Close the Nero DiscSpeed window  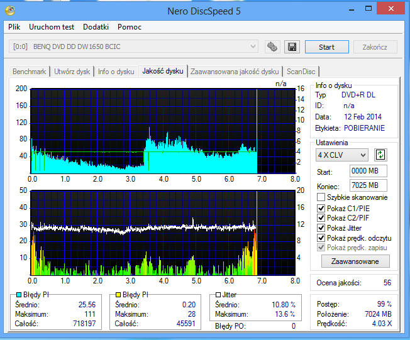(391, 9)
